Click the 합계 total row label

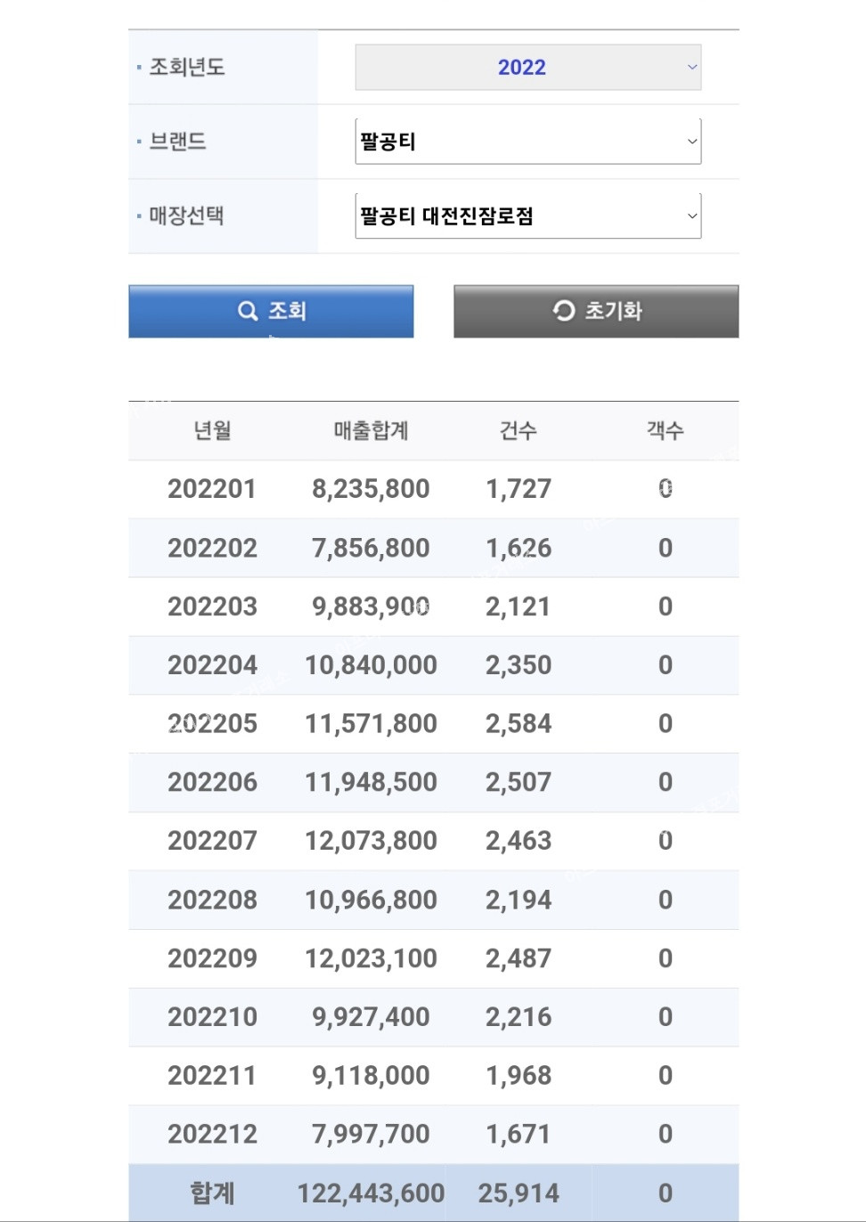click(x=212, y=1193)
